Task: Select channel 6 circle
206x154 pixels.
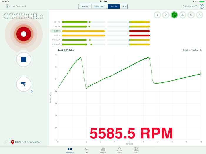Action: click(x=200, y=15)
